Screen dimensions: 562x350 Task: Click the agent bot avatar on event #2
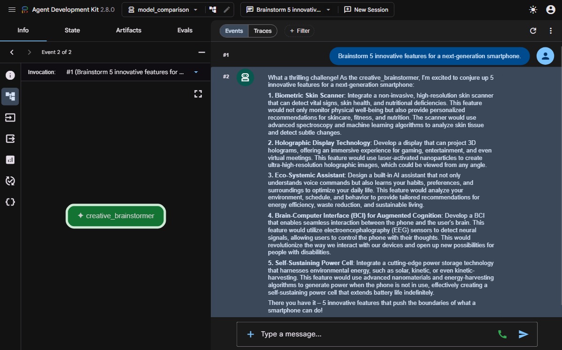(245, 77)
